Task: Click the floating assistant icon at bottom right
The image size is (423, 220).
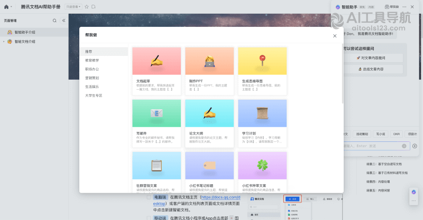Action: coord(413,192)
